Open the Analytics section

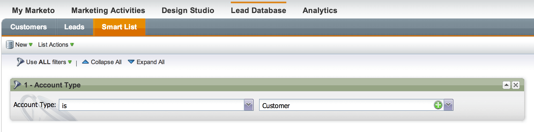click(320, 10)
